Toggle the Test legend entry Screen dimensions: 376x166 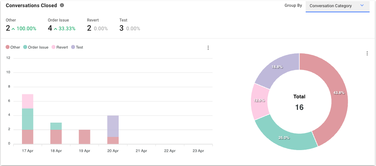pyautogui.click(x=77, y=47)
